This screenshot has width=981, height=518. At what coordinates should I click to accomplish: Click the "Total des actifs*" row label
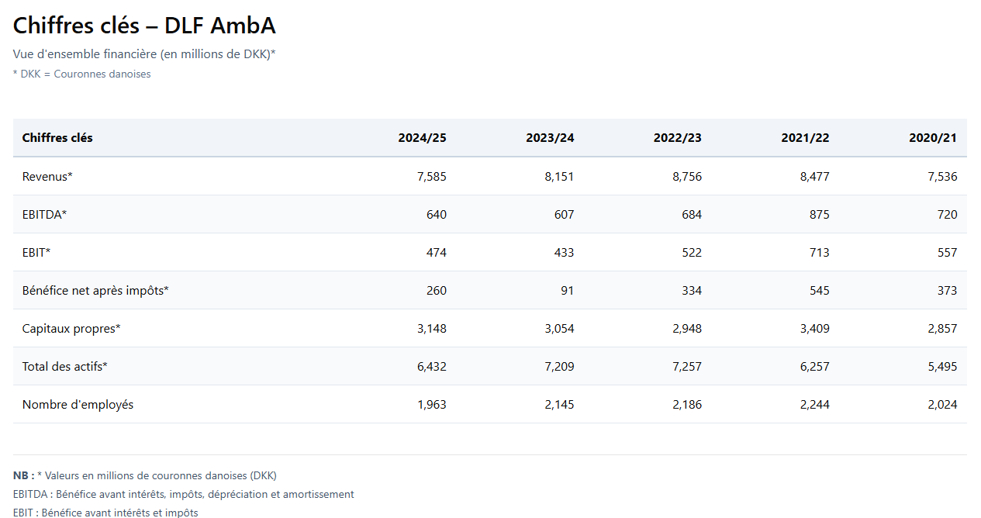64,367
